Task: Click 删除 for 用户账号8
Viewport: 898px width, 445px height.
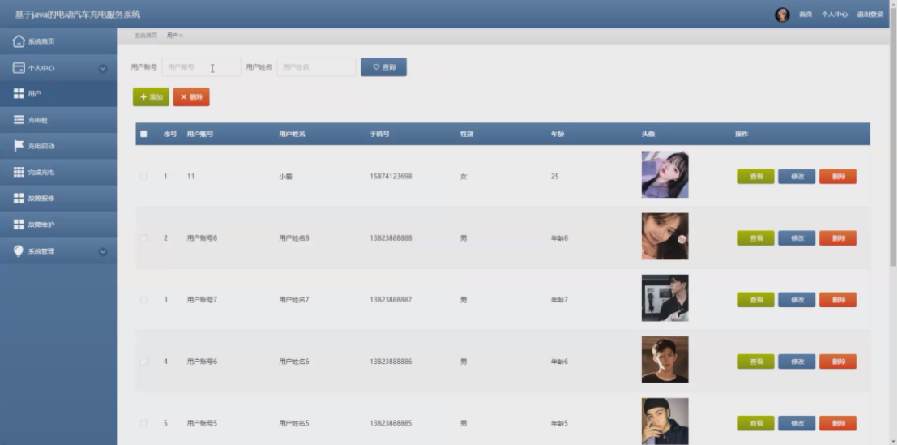Action: pos(838,238)
